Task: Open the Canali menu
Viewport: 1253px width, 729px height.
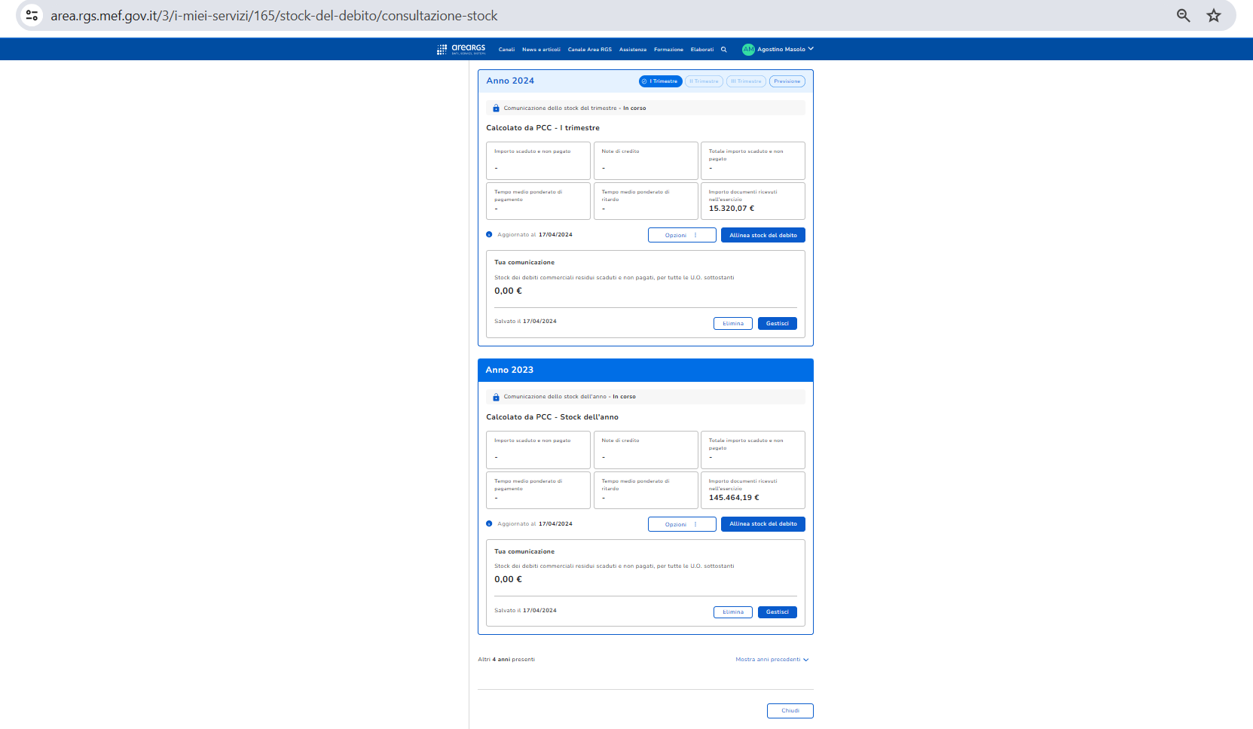Action: 506,50
